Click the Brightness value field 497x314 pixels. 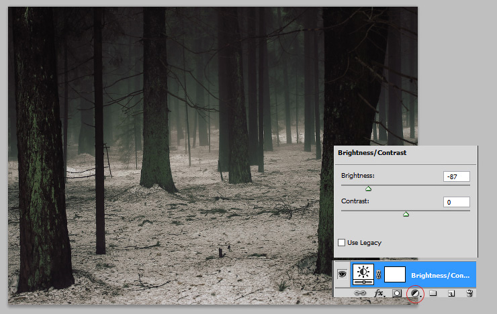point(457,176)
